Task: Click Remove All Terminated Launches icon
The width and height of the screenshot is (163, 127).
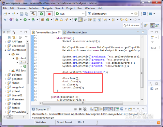Action: pos(85,109)
